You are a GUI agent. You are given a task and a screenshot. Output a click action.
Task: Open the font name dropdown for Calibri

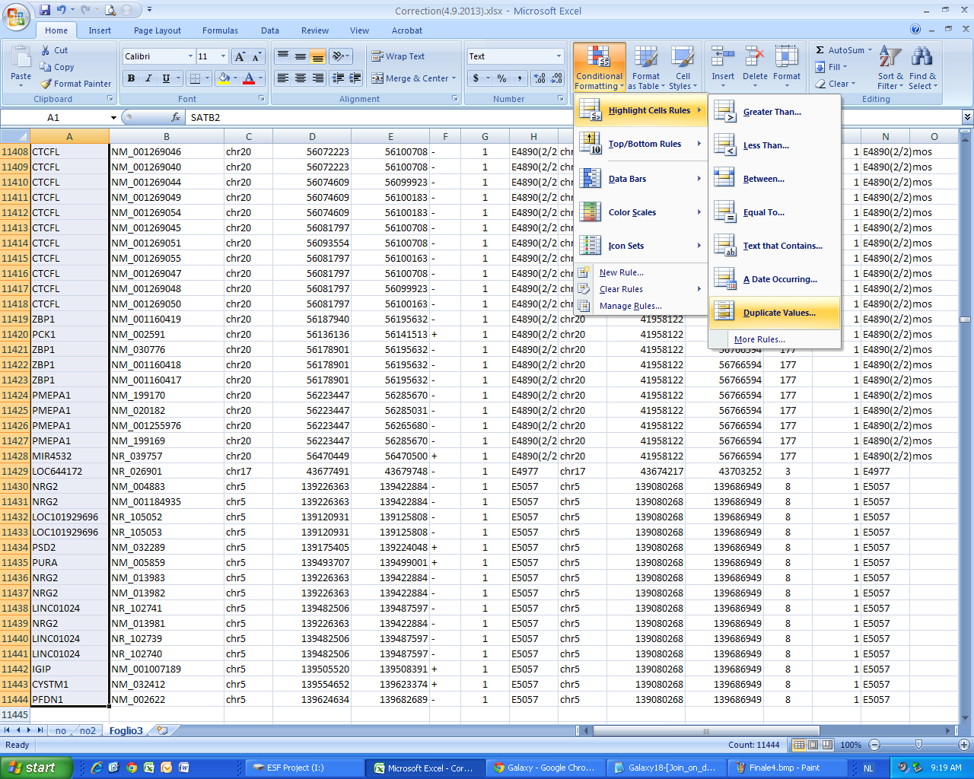coord(190,56)
